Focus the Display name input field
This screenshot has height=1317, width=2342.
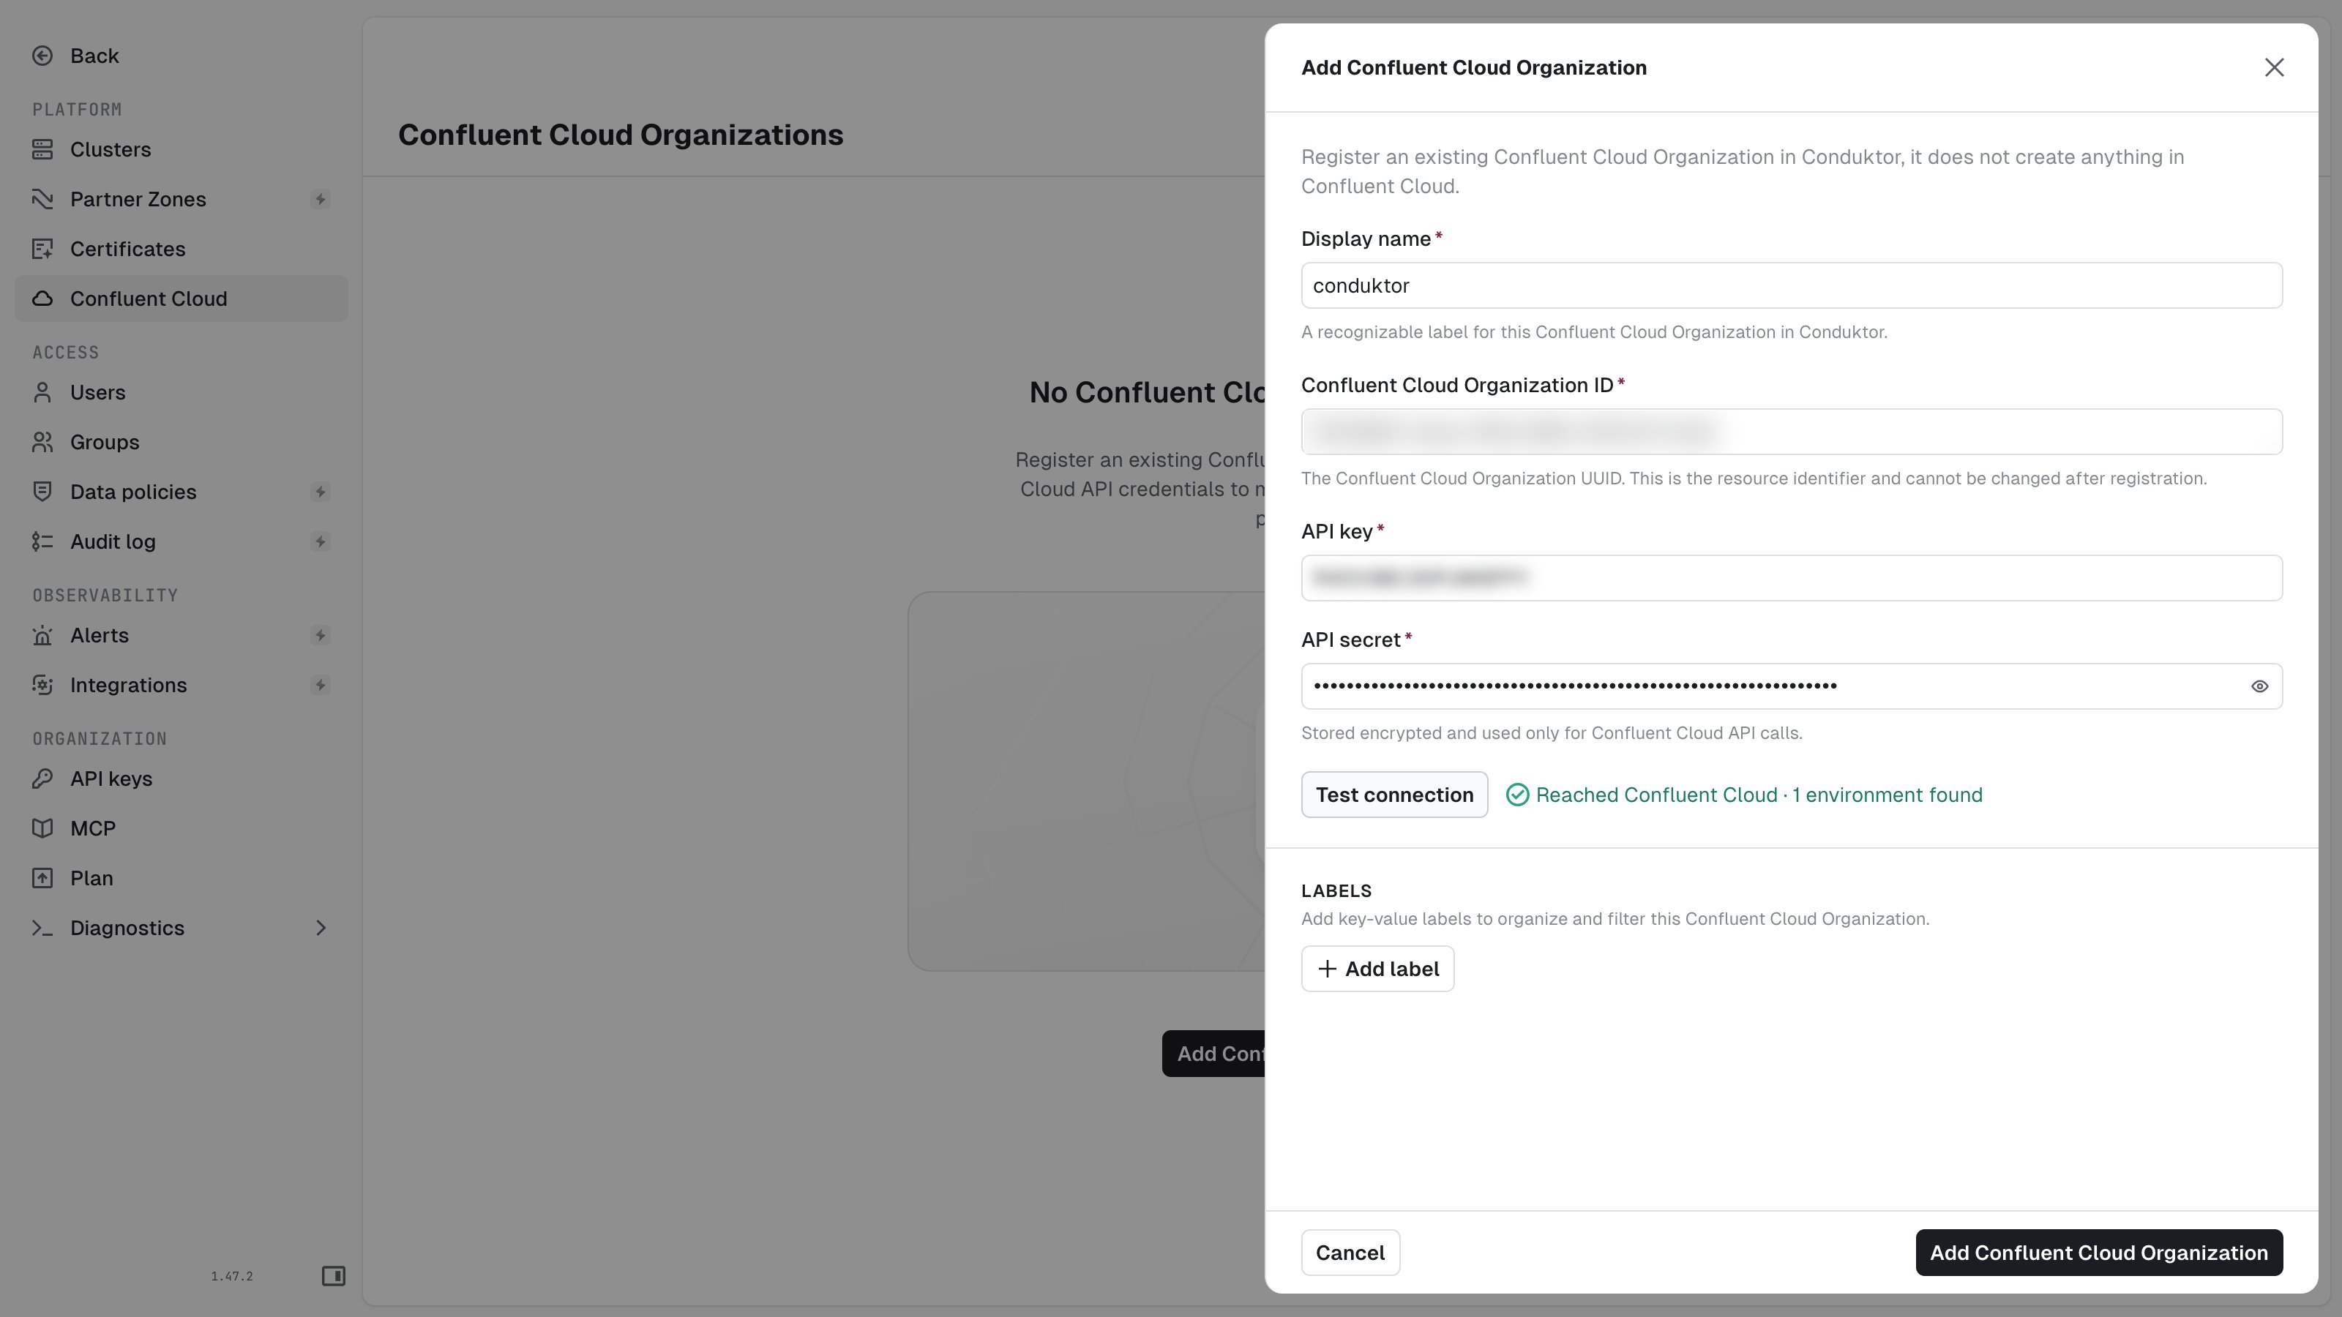(x=1791, y=286)
